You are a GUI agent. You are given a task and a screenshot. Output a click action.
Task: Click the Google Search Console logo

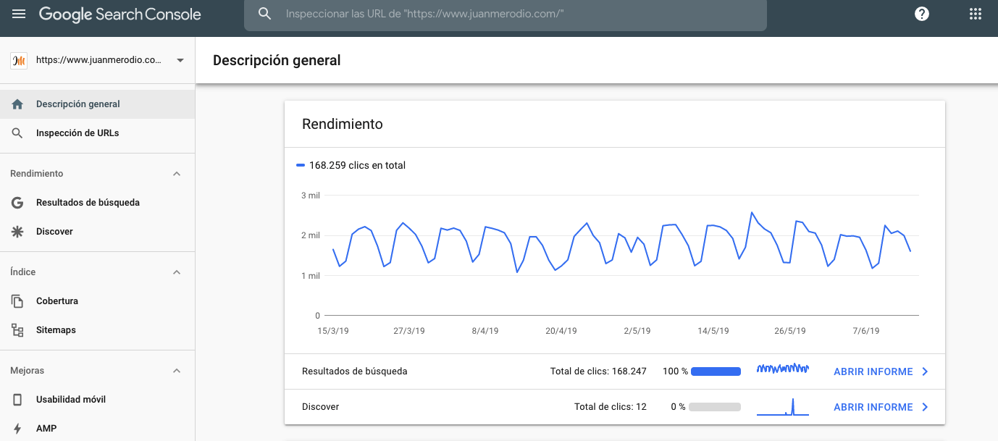120,14
